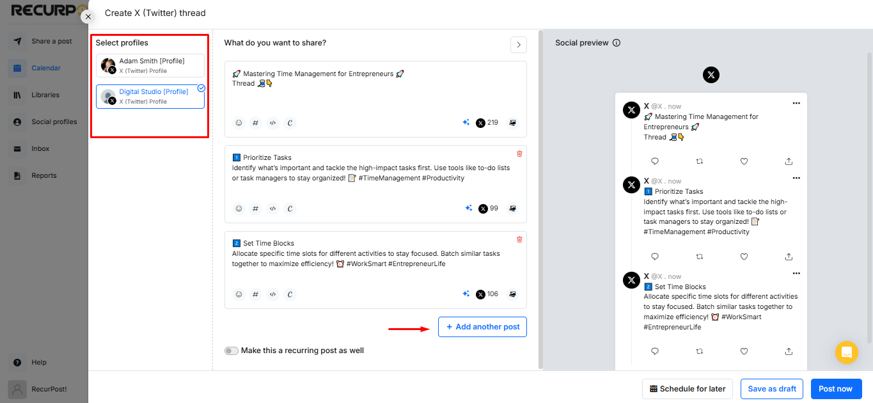Click code snippet icon in Set Time Blocks post
873x403 pixels.
273,294
